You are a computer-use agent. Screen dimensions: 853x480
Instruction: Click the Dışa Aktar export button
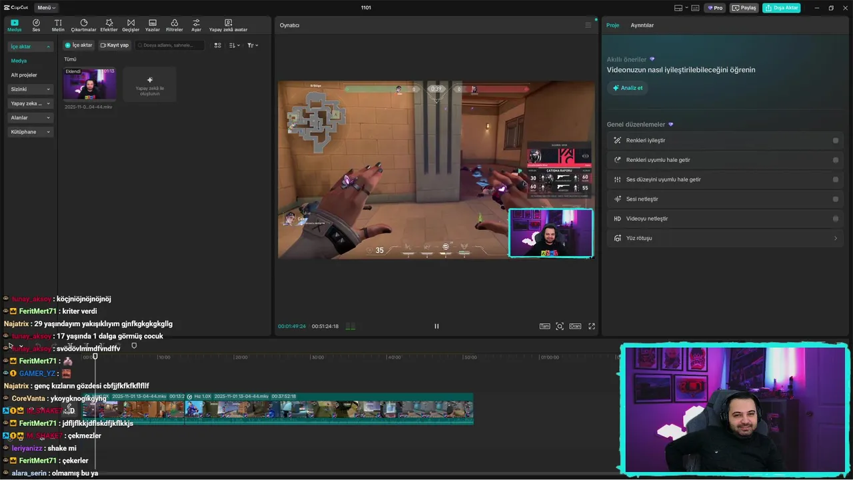(x=781, y=8)
